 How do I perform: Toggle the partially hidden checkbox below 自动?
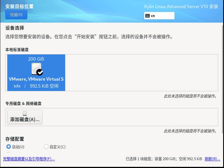(x=9, y=153)
